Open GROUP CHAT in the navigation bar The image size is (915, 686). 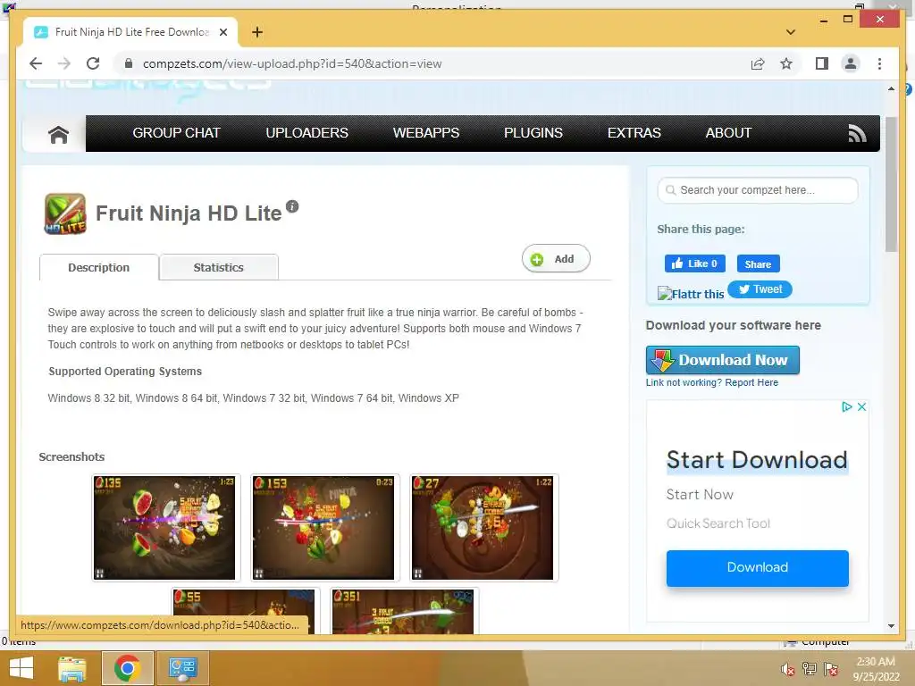[x=176, y=133]
